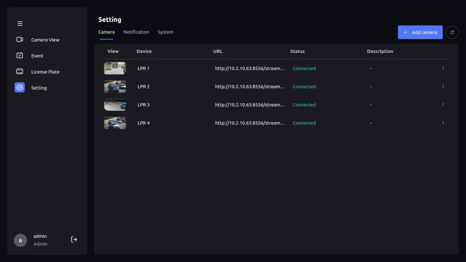Click the LPR 1 stream URL

[x=250, y=68]
